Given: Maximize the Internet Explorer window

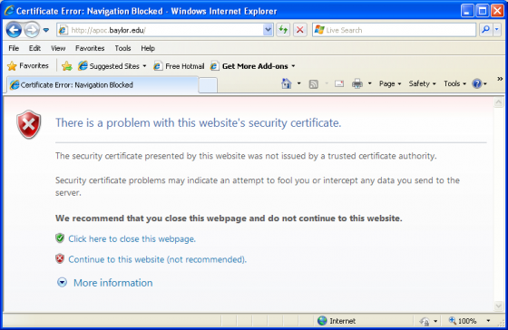Looking at the screenshot, I should [482, 11].
